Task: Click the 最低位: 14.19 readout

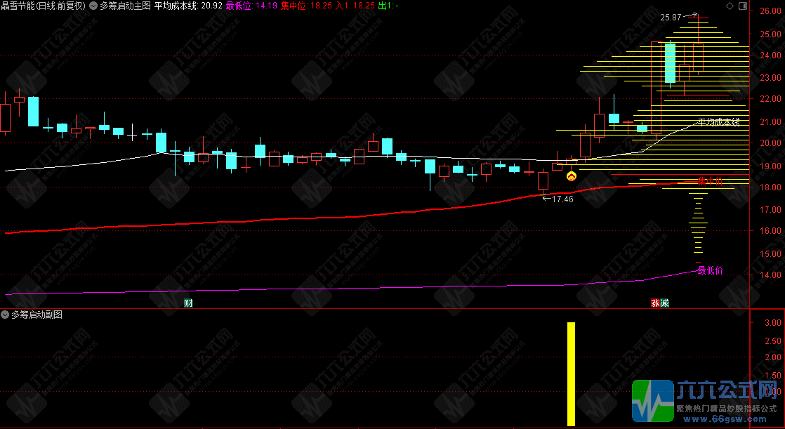Action: pos(251,6)
